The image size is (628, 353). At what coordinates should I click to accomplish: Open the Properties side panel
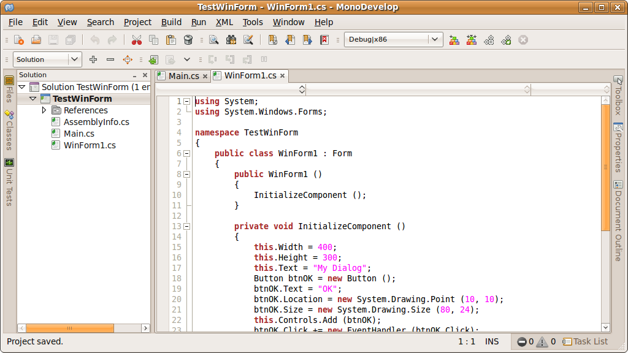pos(618,148)
